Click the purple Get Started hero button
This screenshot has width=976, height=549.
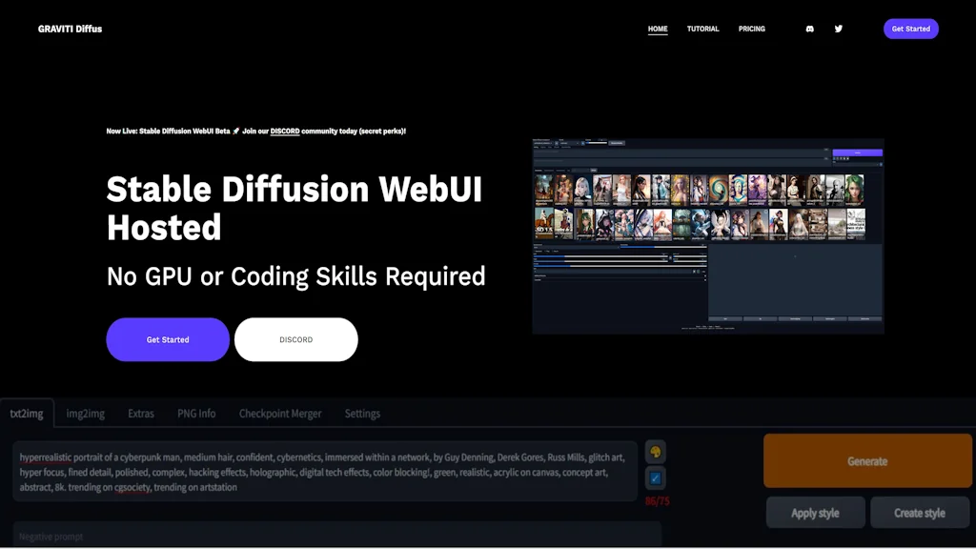[168, 339]
